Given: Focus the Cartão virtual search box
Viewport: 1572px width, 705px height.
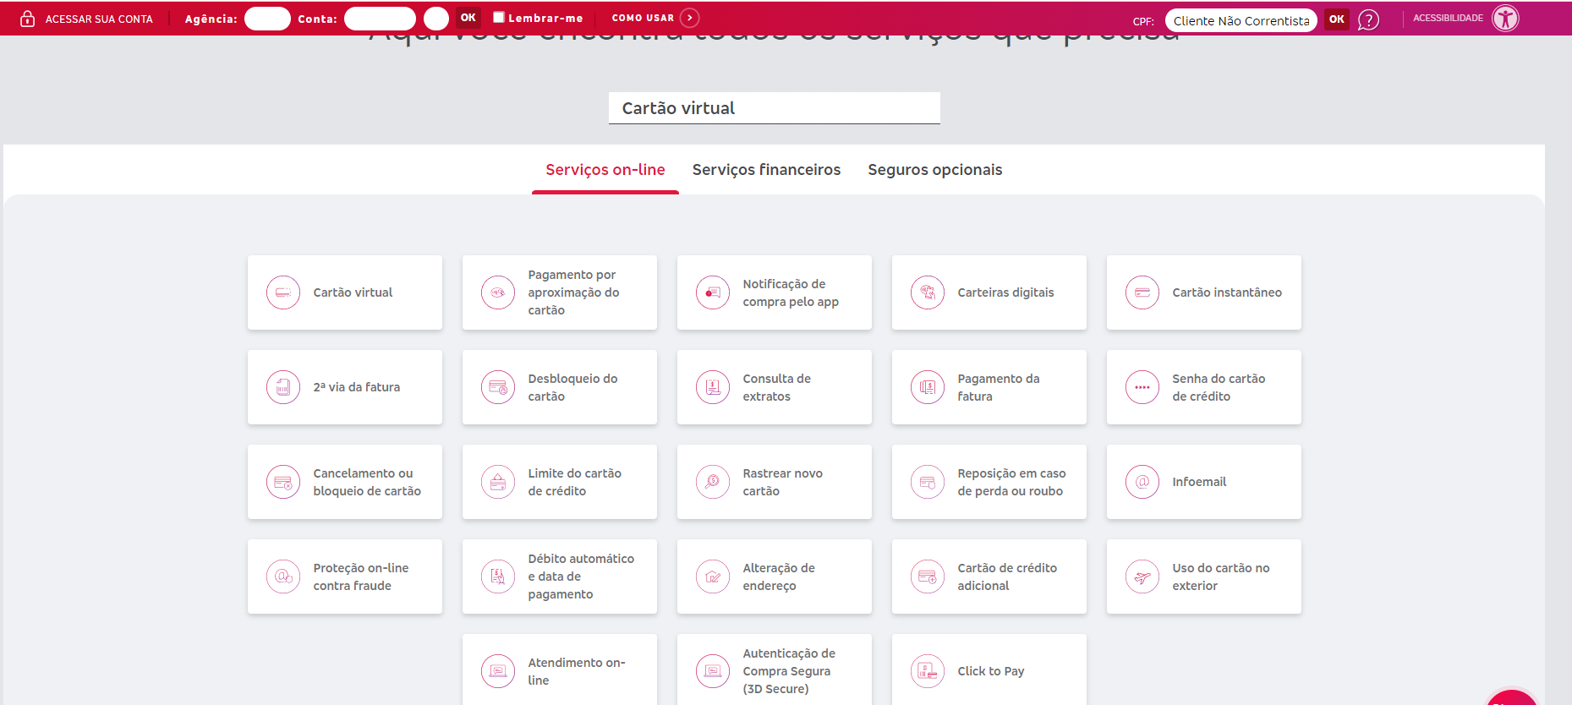Looking at the screenshot, I should (x=774, y=108).
